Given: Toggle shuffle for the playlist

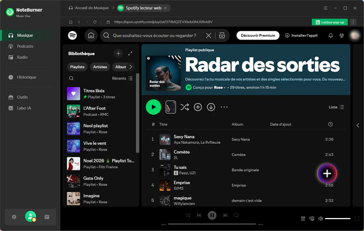Looking at the screenshot, I should [x=185, y=107].
